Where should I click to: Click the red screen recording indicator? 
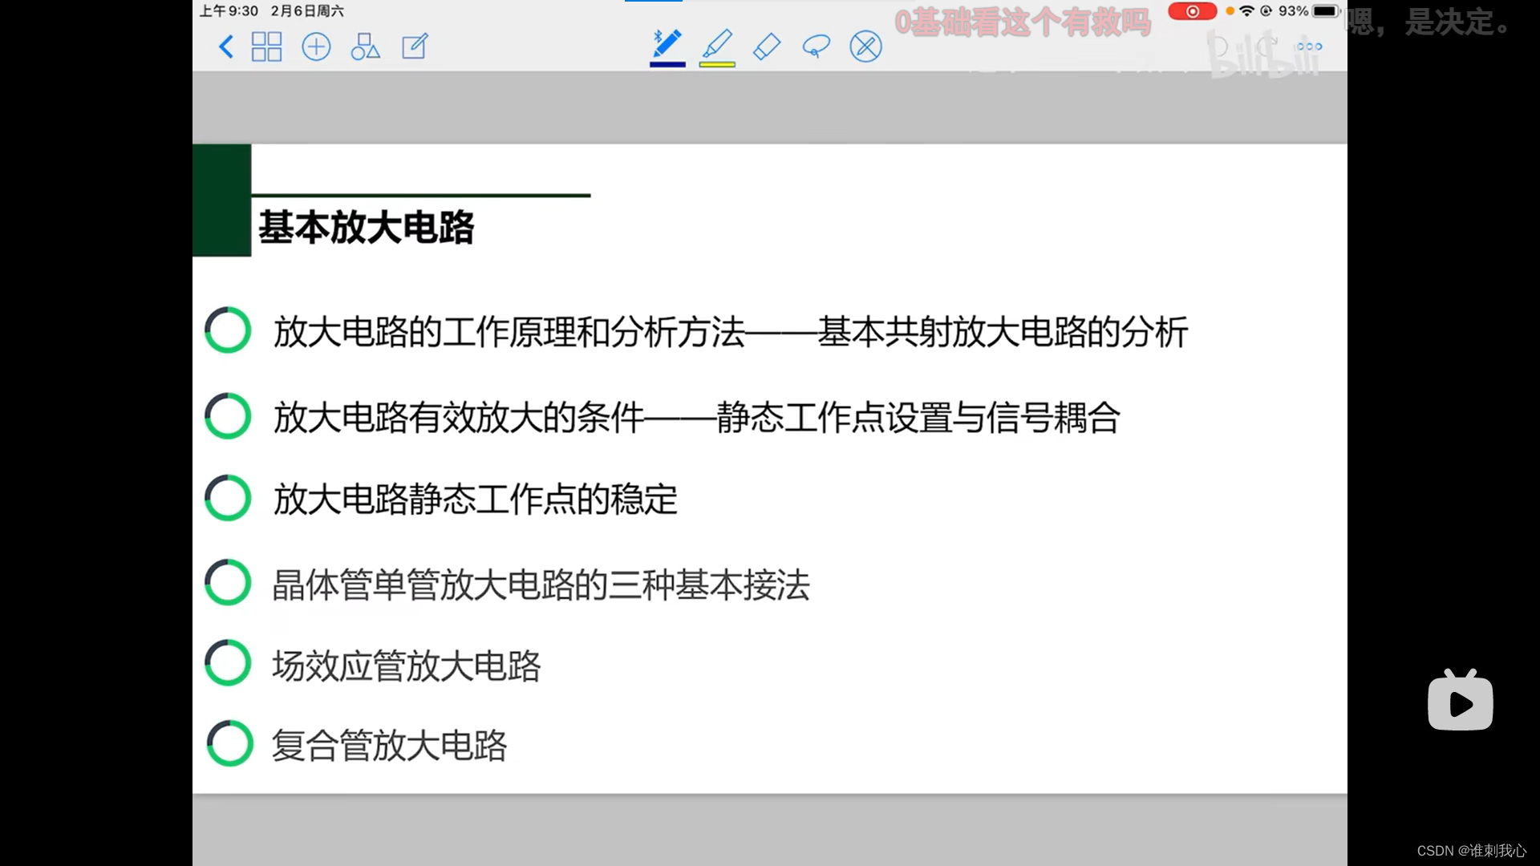tap(1192, 11)
